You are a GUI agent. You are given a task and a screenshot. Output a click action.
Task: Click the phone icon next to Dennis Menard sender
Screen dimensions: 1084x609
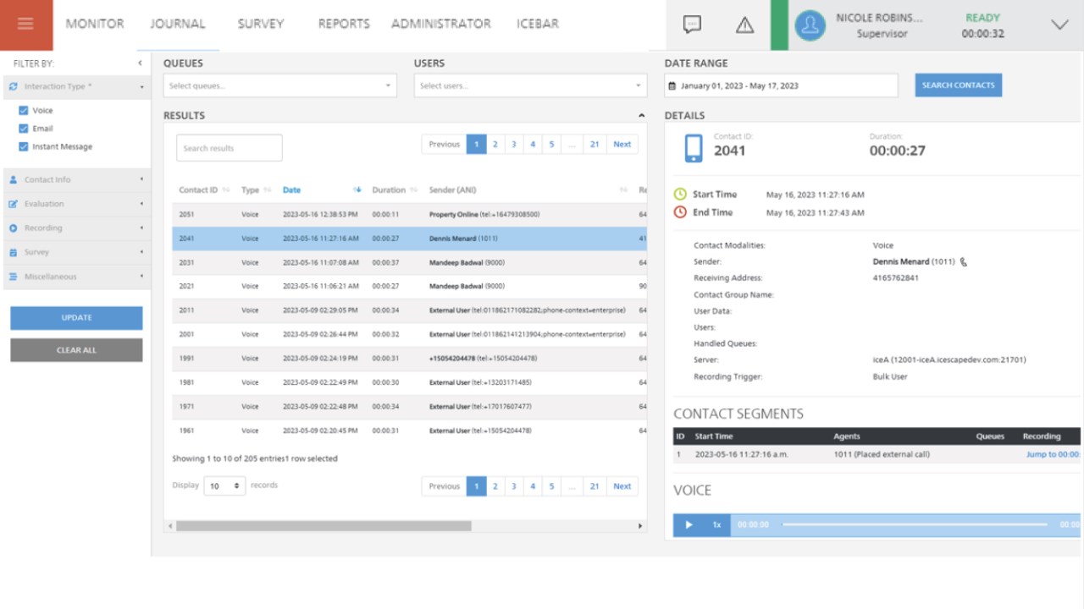point(964,262)
